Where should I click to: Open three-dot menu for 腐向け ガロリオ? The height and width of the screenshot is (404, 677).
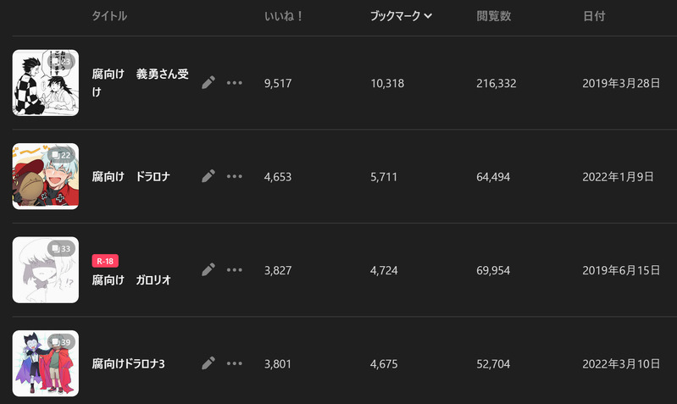coord(235,269)
